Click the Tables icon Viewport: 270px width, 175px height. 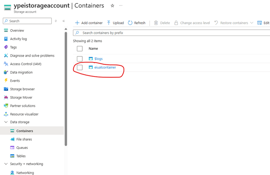(x=12, y=156)
